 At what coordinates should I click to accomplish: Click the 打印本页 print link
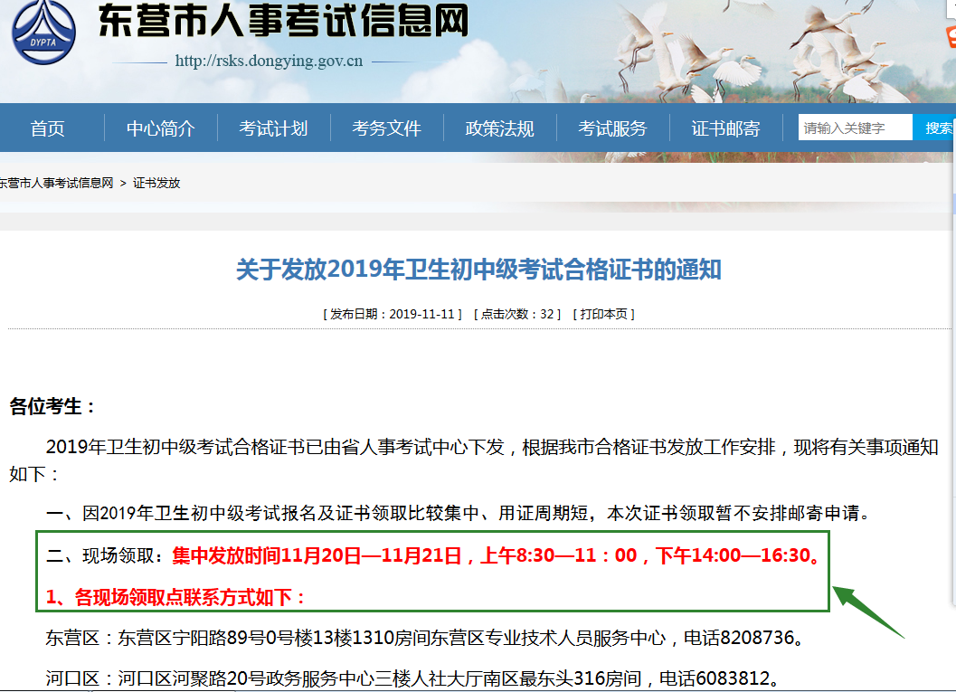606,314
